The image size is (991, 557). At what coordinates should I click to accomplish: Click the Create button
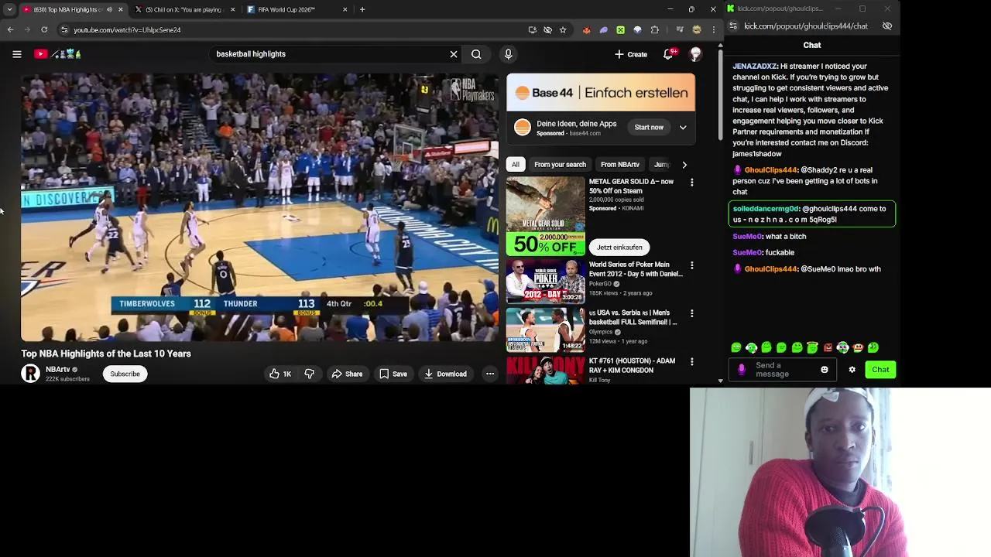tap(631, 54)
